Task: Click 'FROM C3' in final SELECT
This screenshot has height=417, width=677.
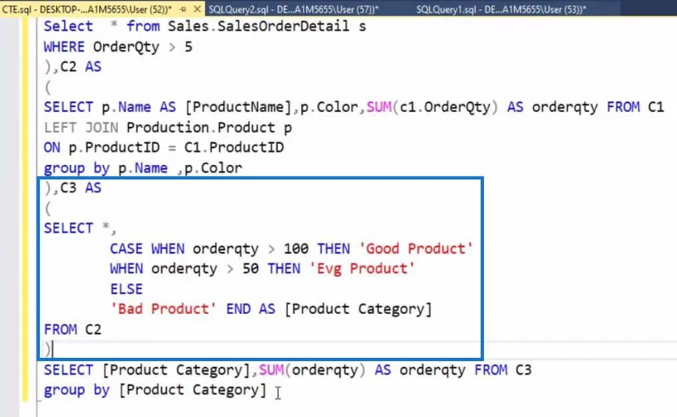Action: [x=503, y=370]
